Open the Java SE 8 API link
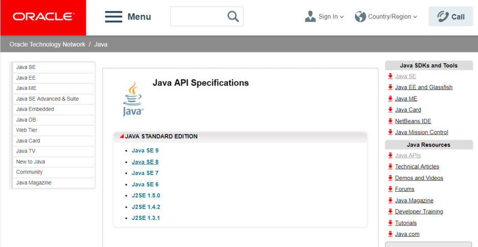The image size is (478, 247). pyautogui.click(x=145, y=162)
